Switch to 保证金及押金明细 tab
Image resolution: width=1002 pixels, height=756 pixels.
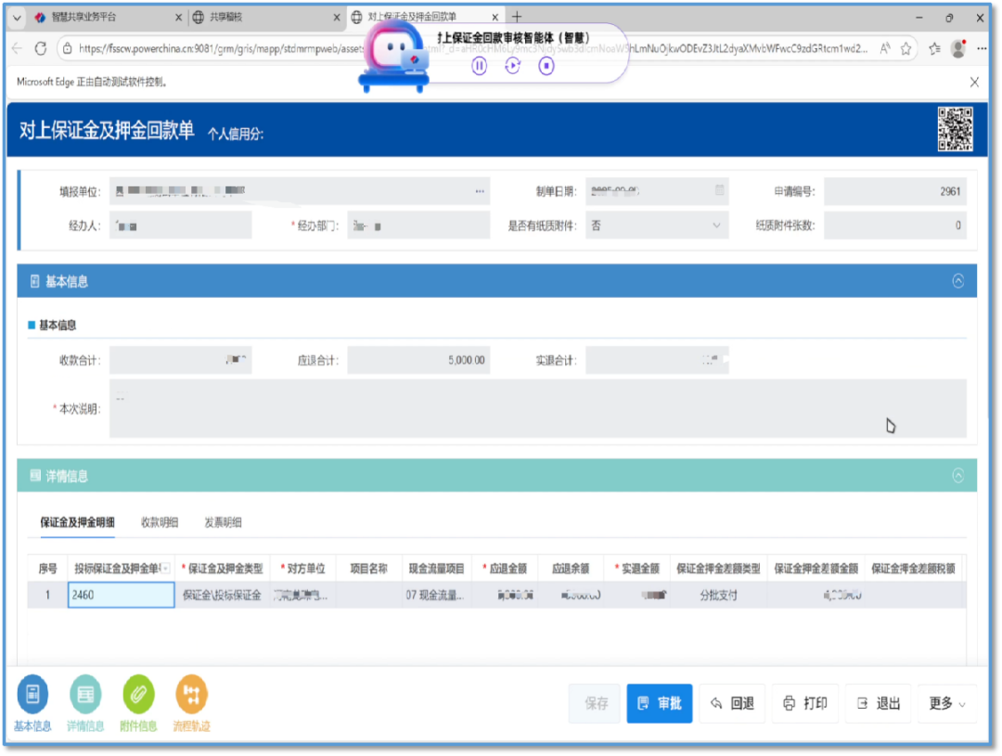tap(77, 522)
